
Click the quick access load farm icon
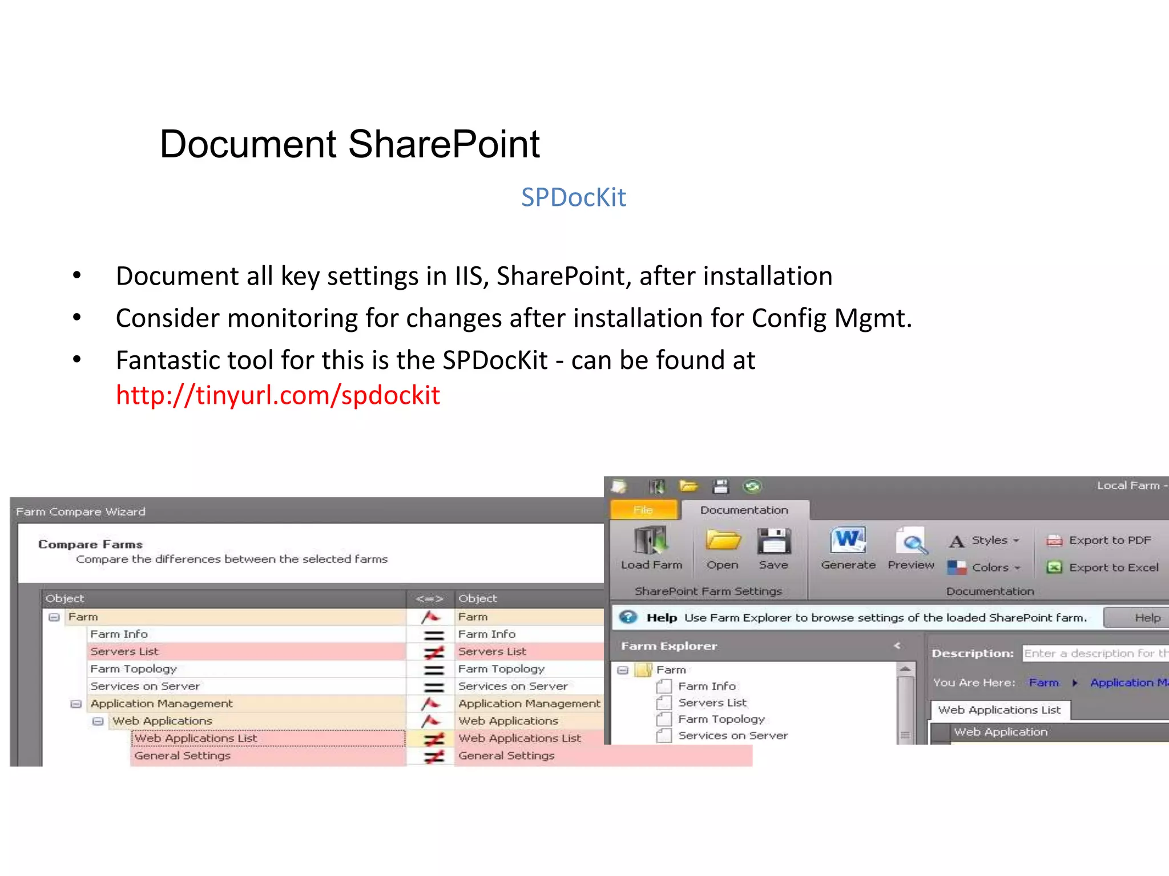657,486
